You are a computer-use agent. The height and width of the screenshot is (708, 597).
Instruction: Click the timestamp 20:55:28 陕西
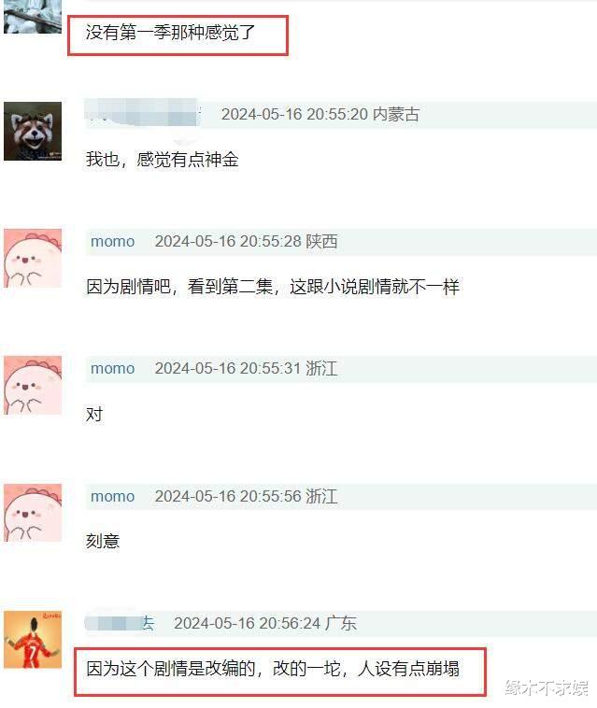[x=246, y=242]
